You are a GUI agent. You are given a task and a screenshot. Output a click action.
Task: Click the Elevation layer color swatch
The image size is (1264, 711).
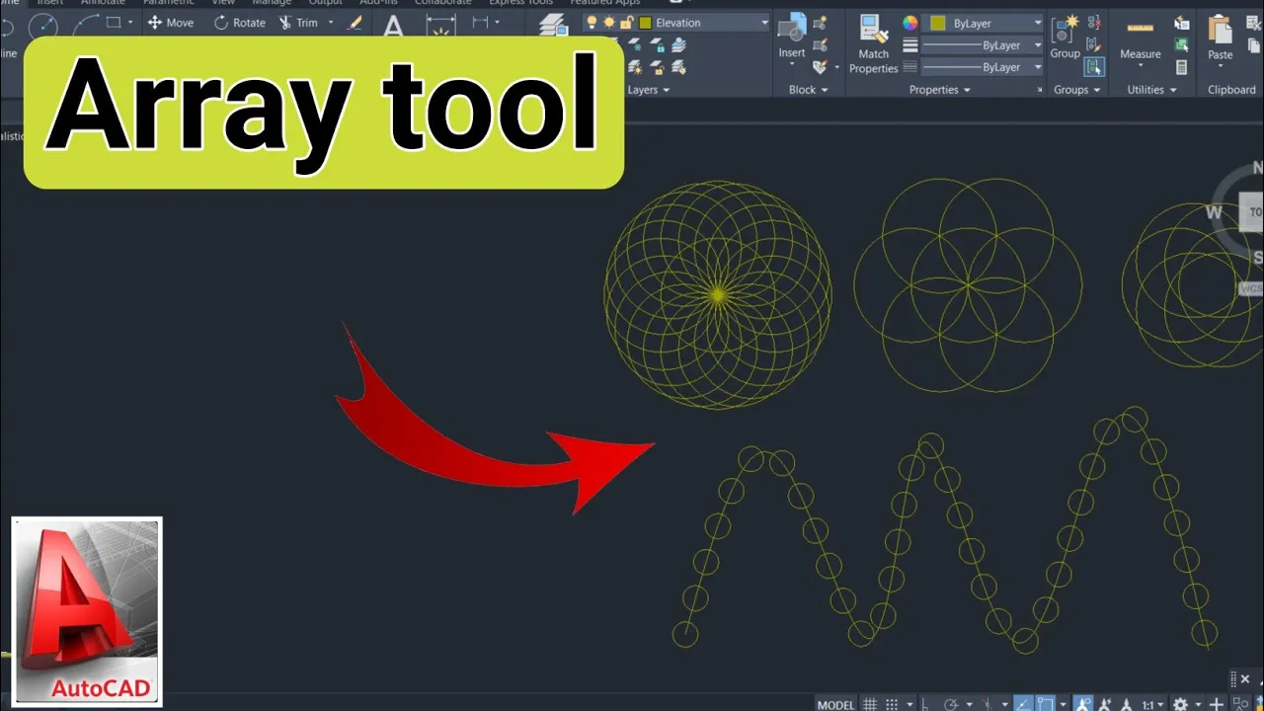click(646, 23)
